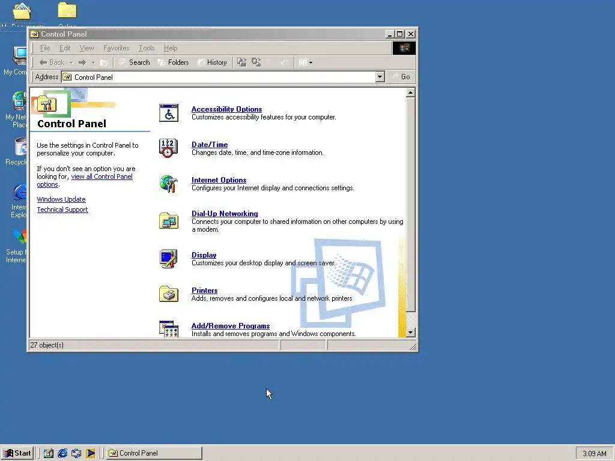Click the Search toolbar button
The height and width of the screenshot is (461, 615).
point(134,62)
